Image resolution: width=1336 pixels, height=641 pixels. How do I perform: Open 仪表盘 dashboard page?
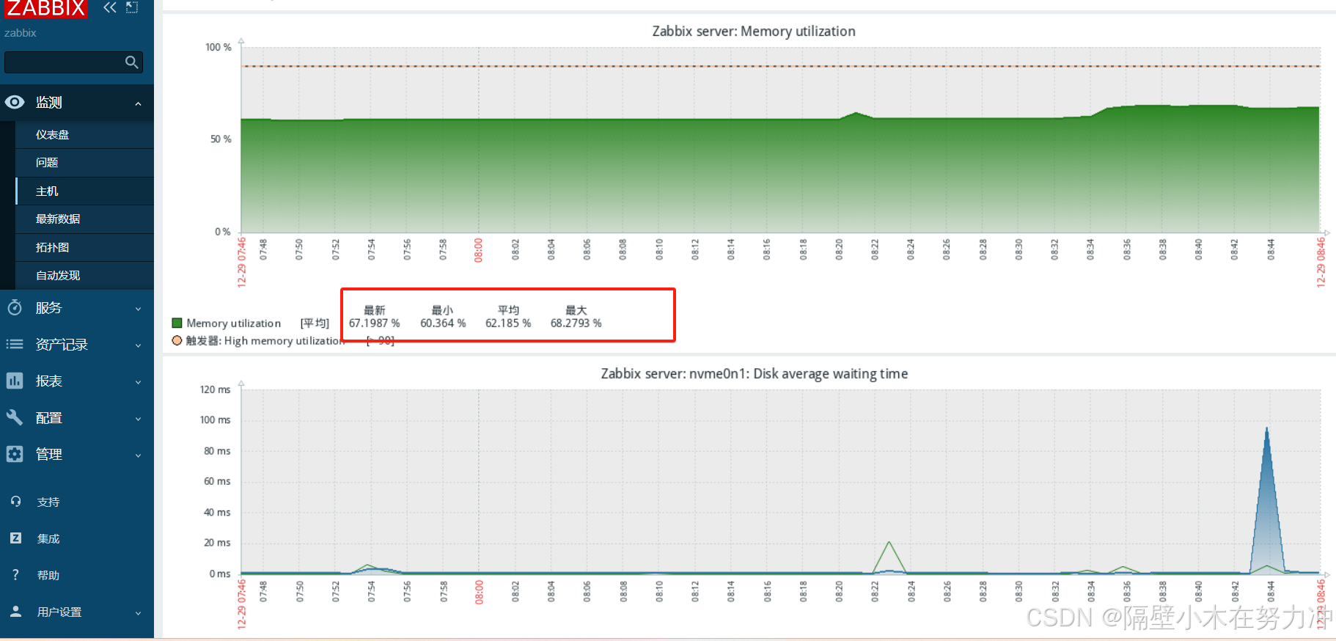[84, 135]
